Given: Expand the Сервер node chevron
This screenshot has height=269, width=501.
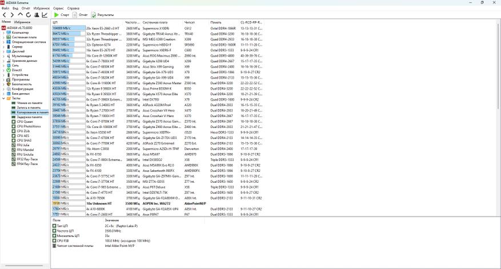Looking at the screenshot, I should point(3,47).
